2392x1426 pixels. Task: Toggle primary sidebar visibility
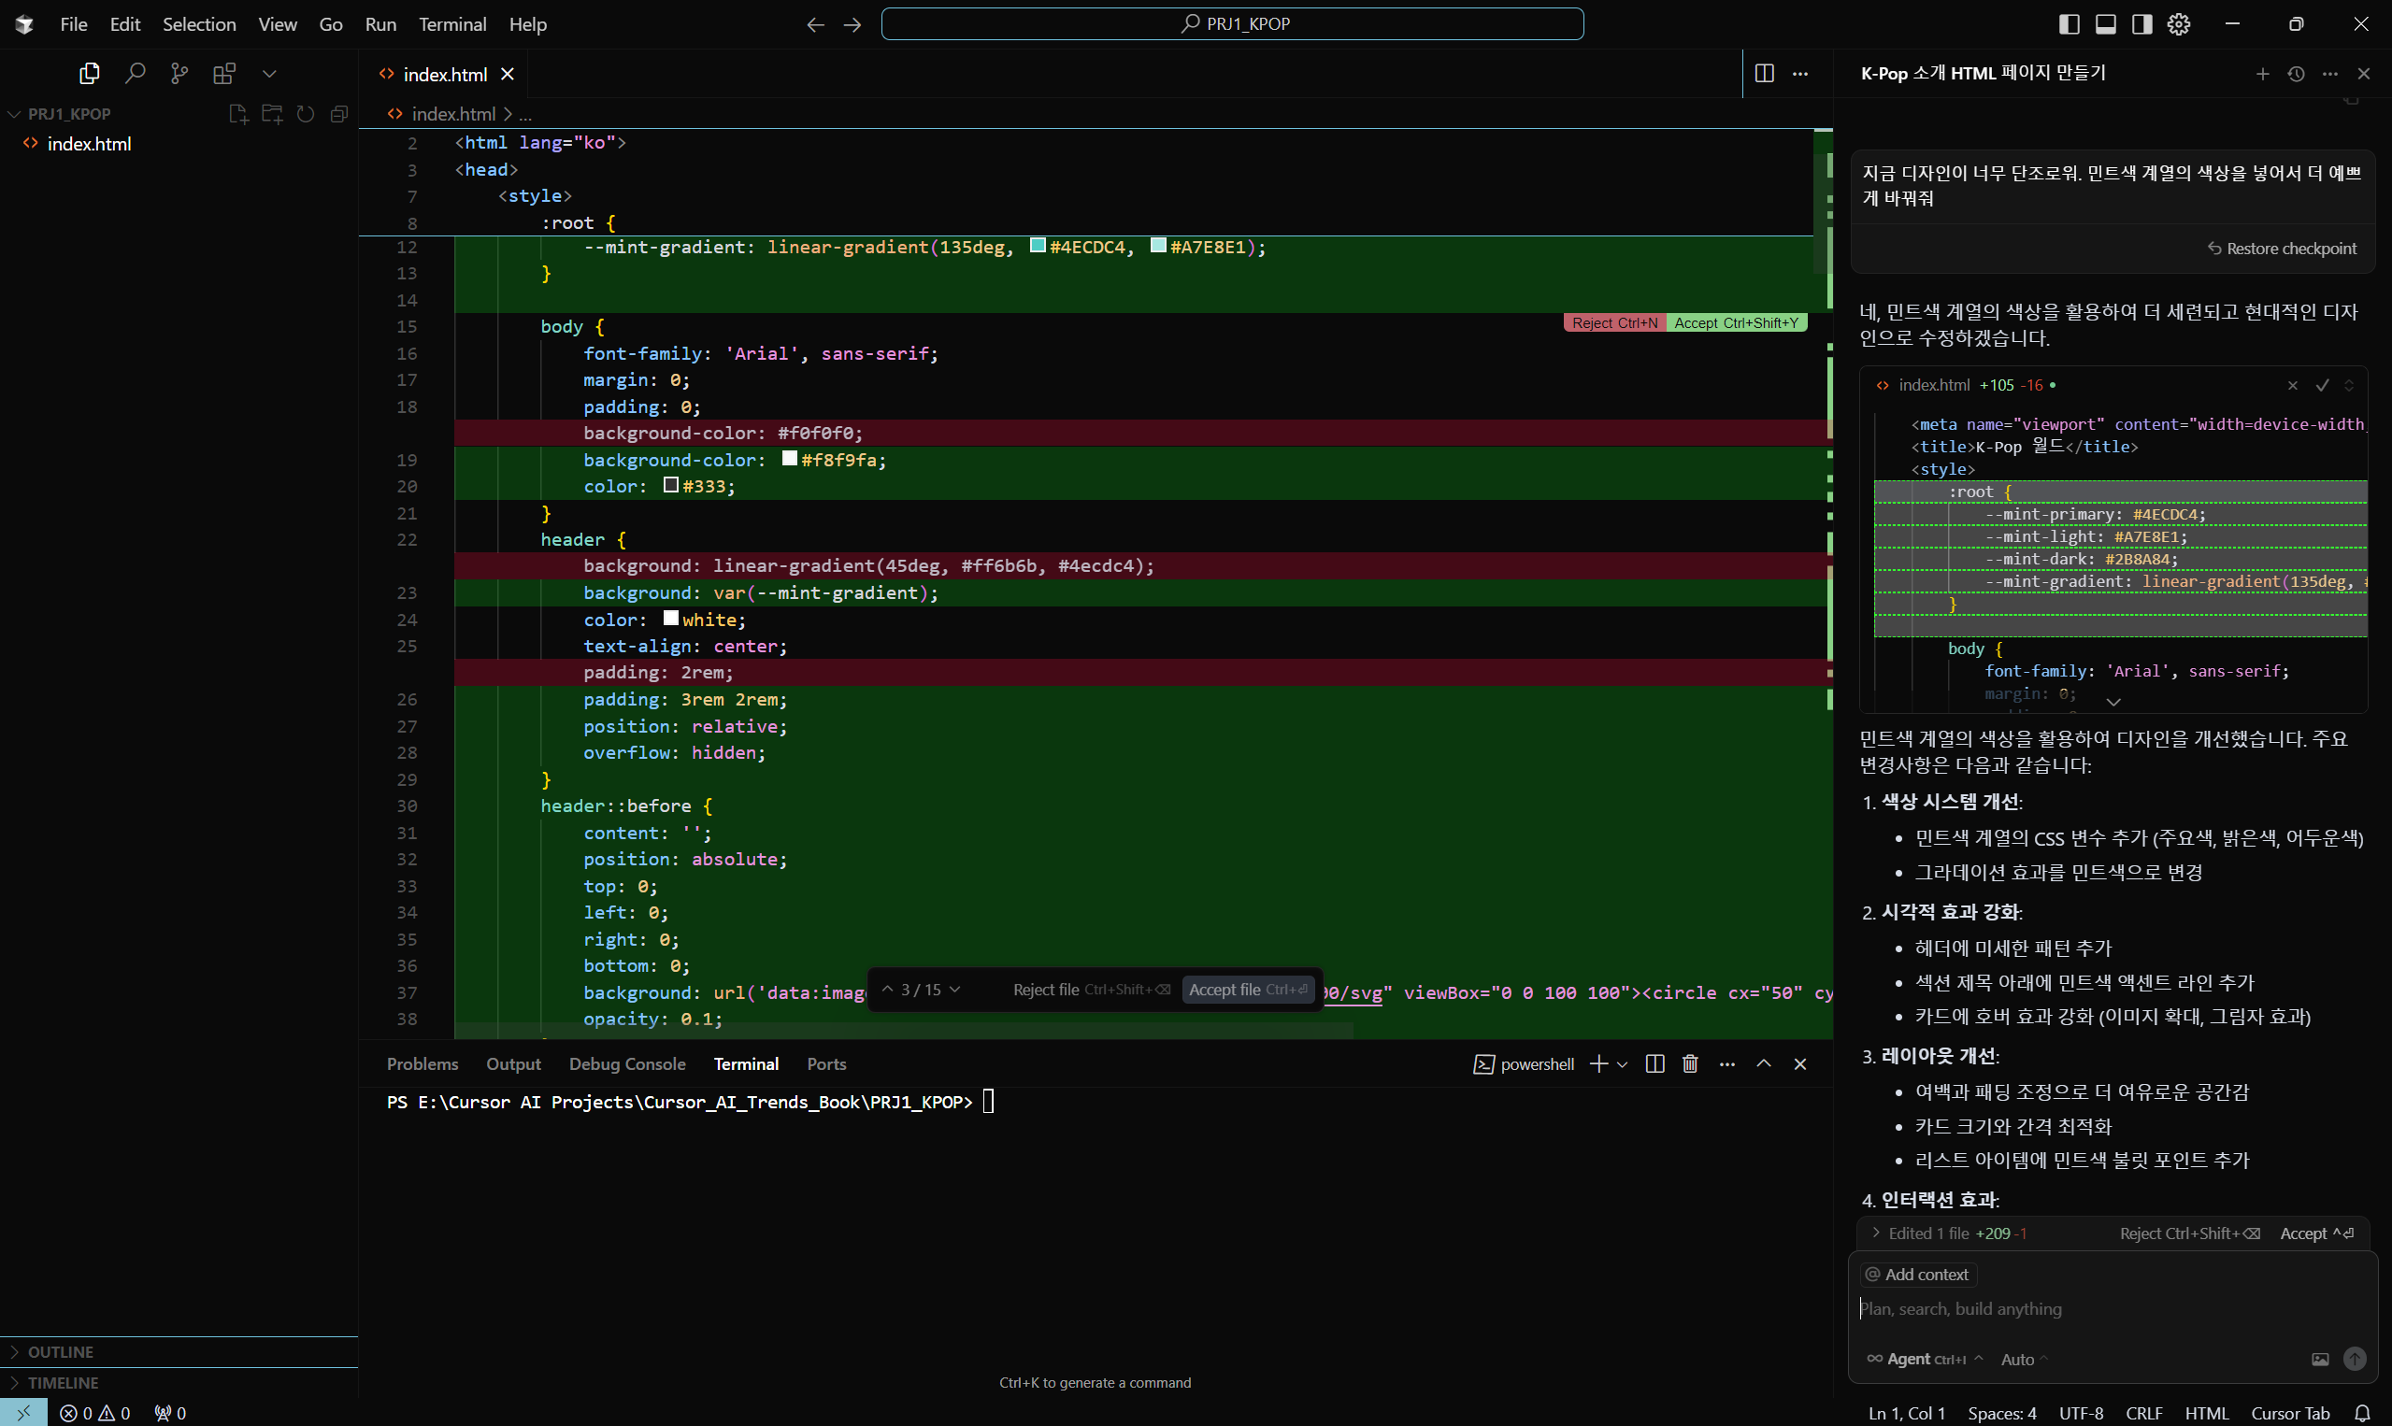(x=2070, y=24)
